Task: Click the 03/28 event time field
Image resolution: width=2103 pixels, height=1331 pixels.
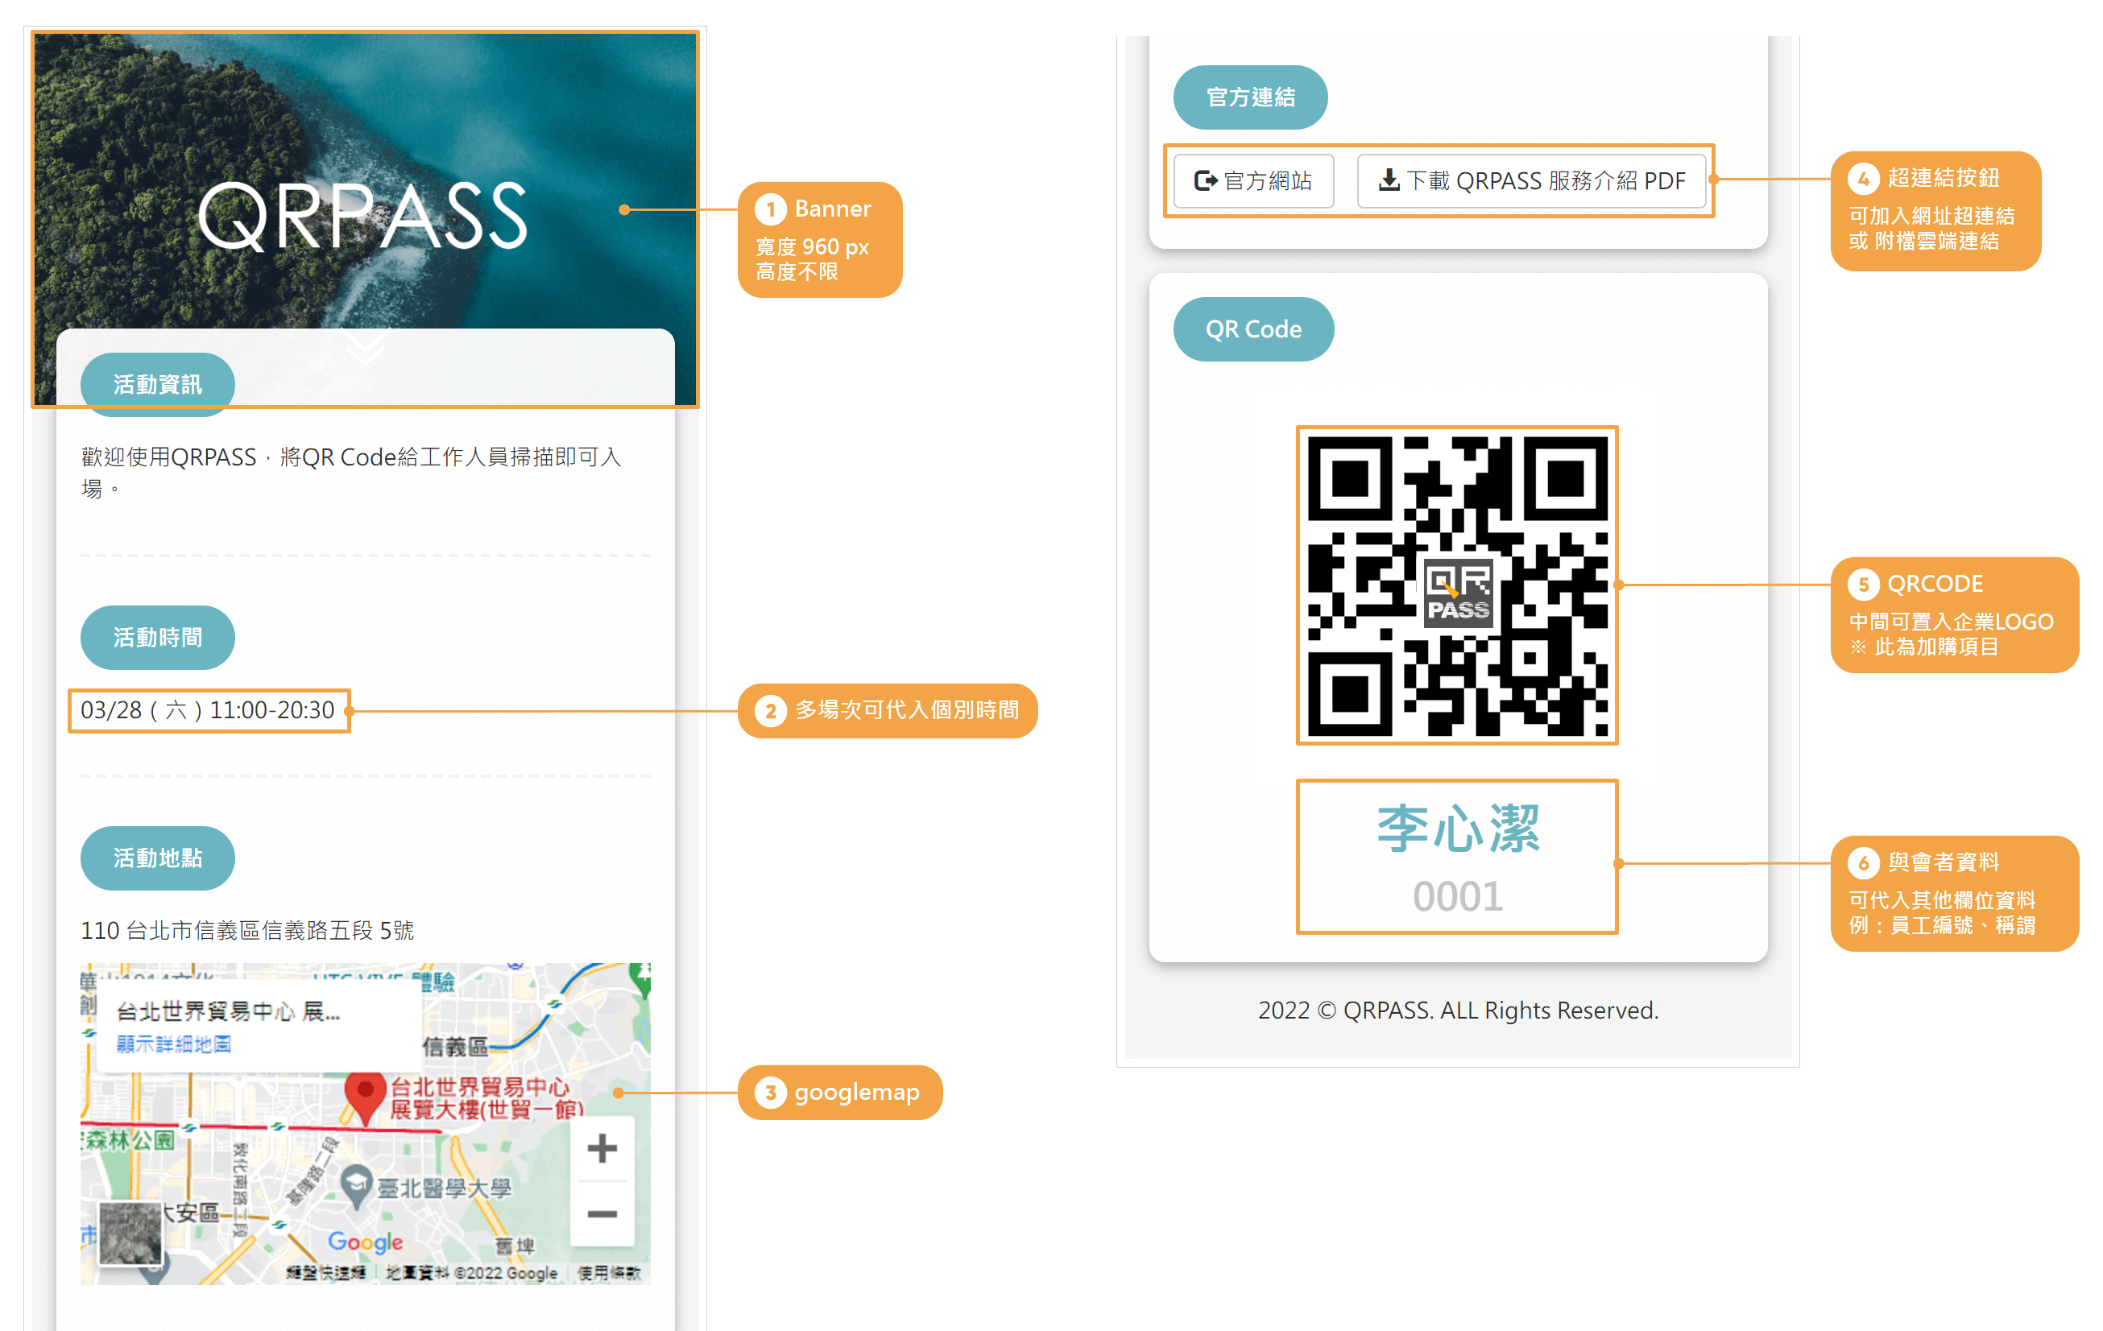Action: pos(209,710)
